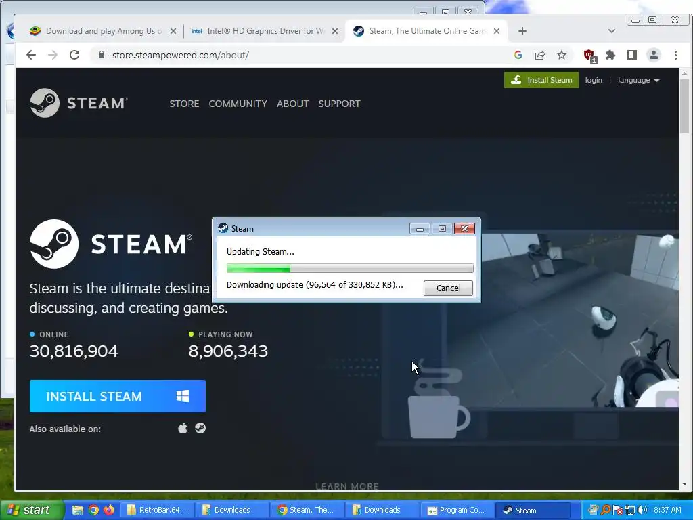693x520 pixels.
Task: Bookmark this page with the star icon
Action: tap(562, 55)
